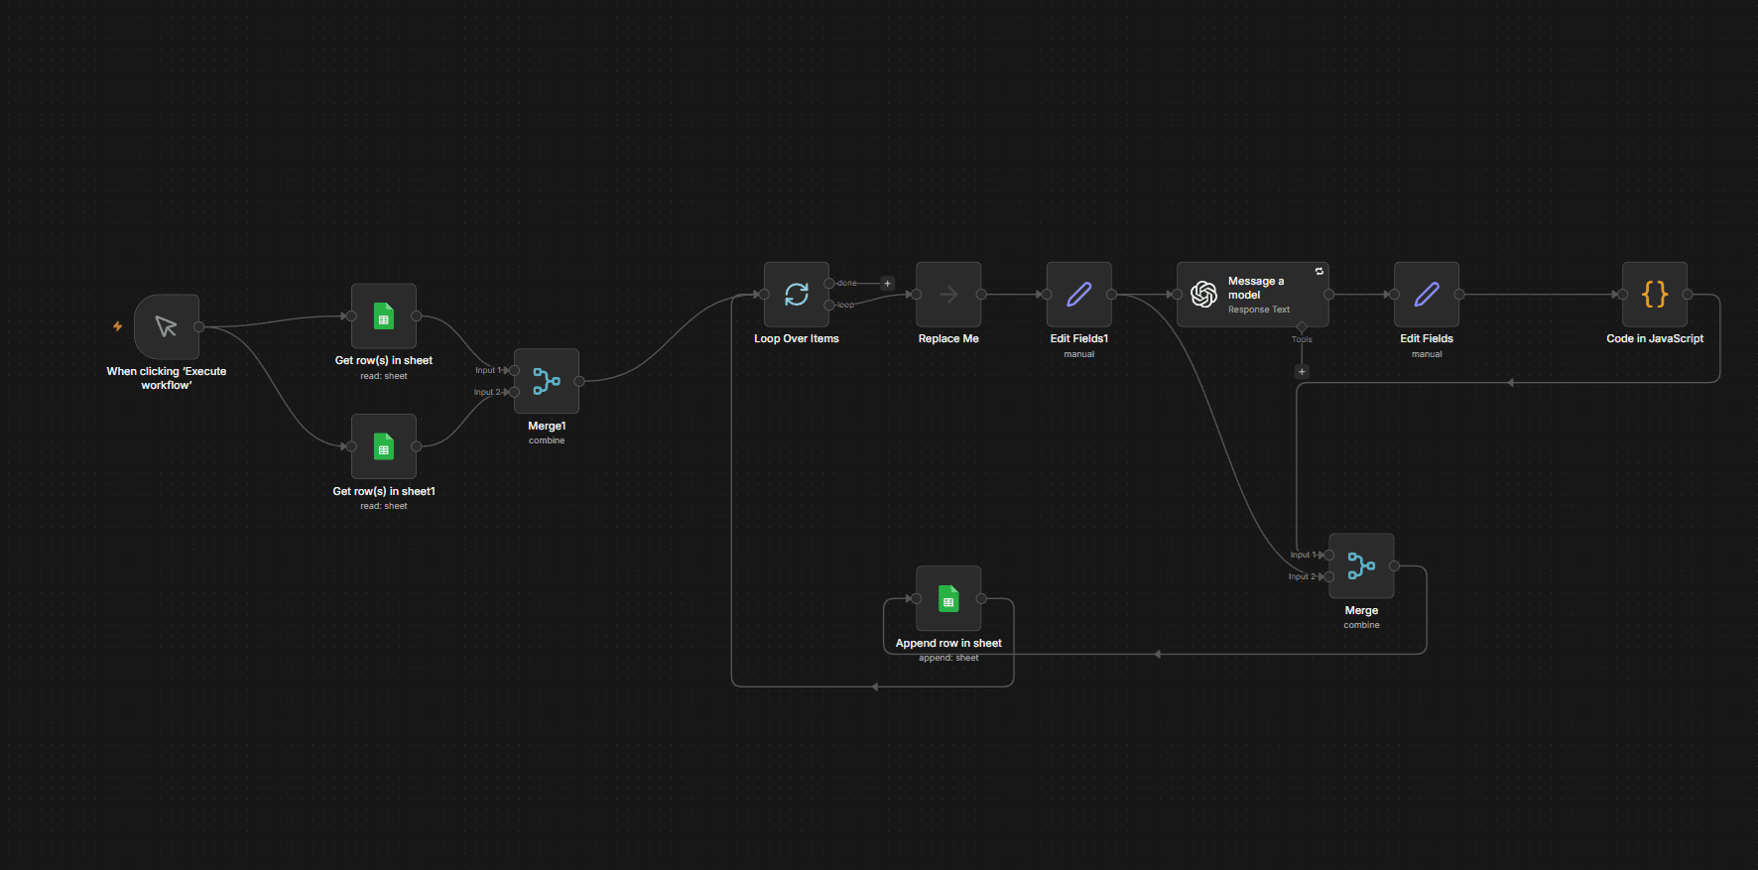The width and height of the screenshot is (1758, 870).
Task: Select the "done" output label on Loop node
Action: pyautogui.click(x=847, y=283)
